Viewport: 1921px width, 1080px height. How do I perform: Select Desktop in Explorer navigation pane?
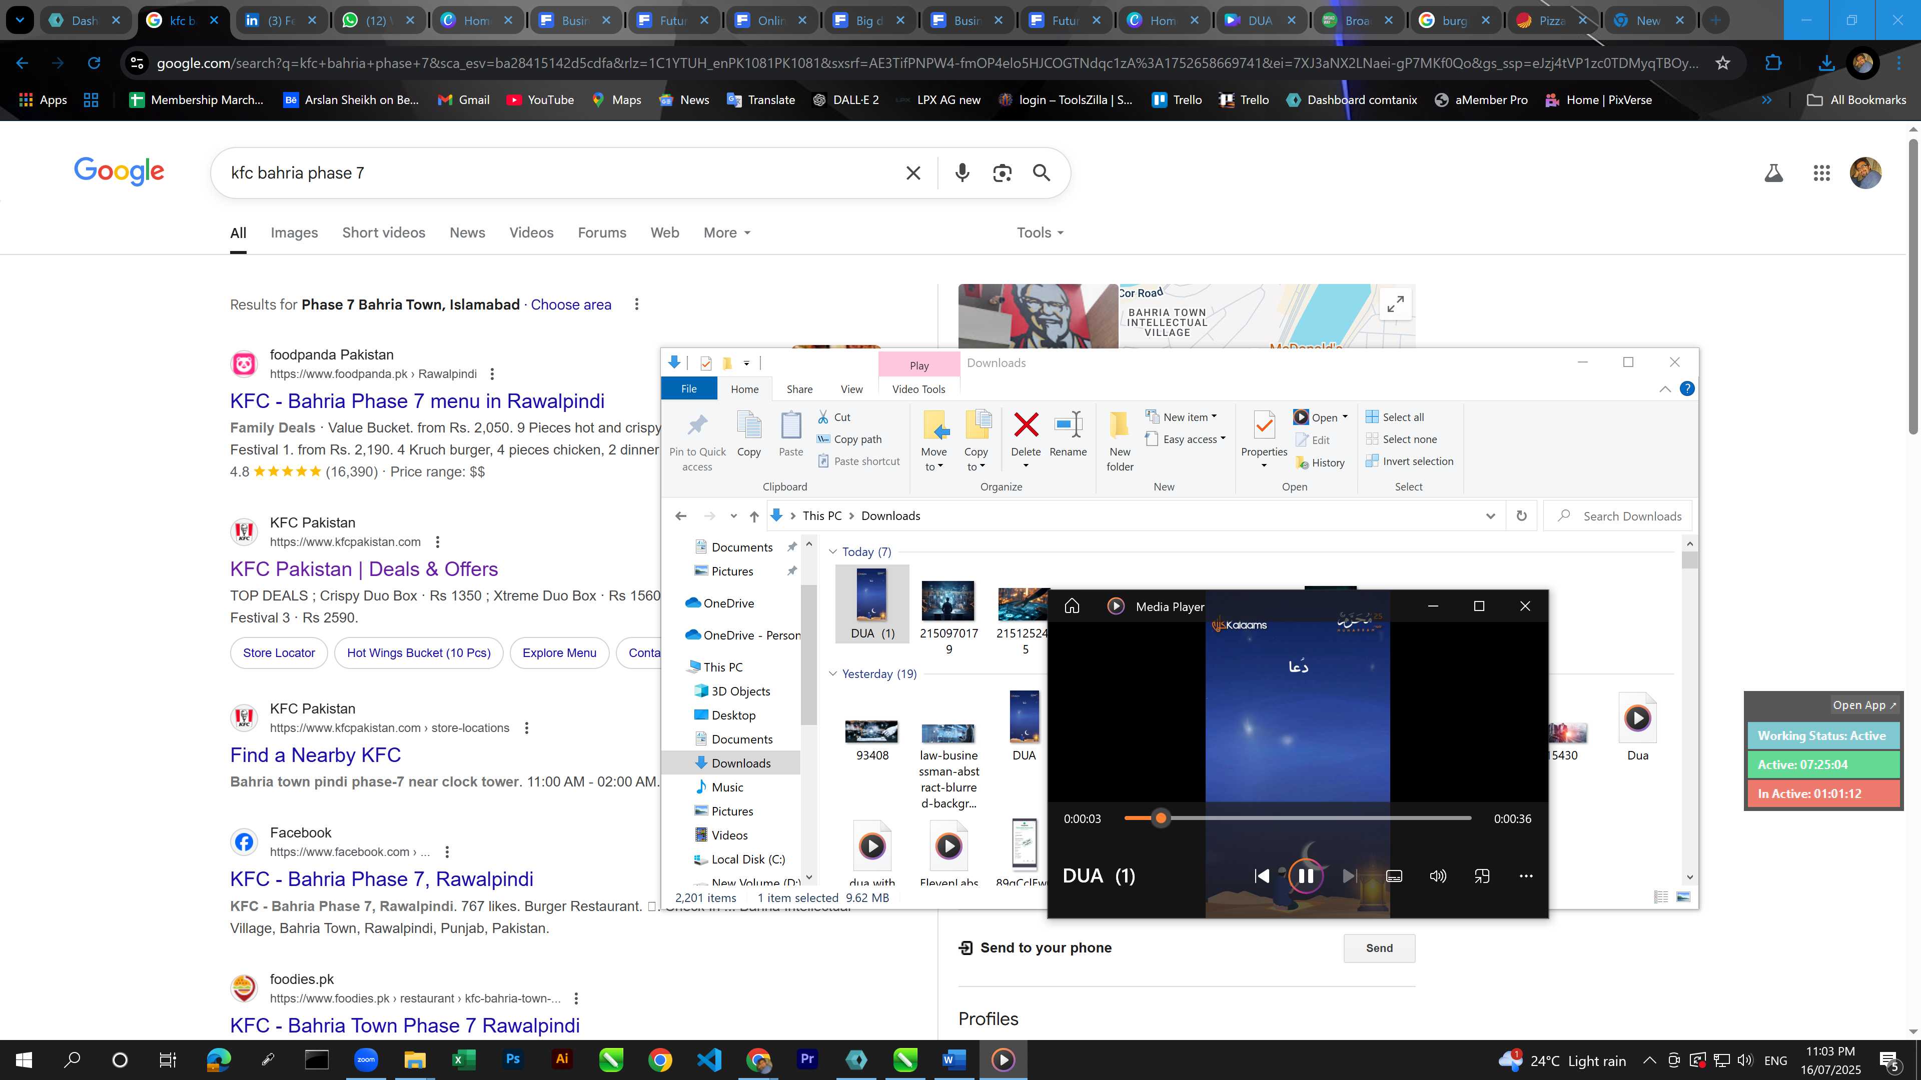tap(733, 715)
